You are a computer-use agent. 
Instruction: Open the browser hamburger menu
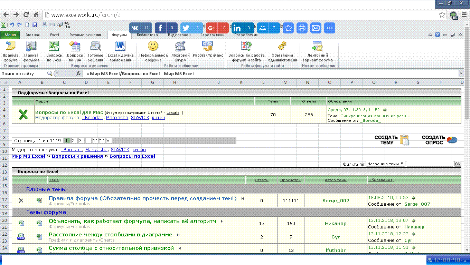point(464,15)
